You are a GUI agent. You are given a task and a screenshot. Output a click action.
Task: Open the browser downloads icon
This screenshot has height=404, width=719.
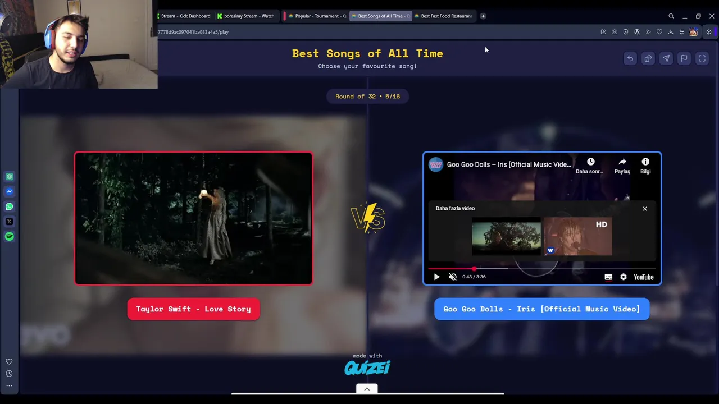click(x=671, y=32)
